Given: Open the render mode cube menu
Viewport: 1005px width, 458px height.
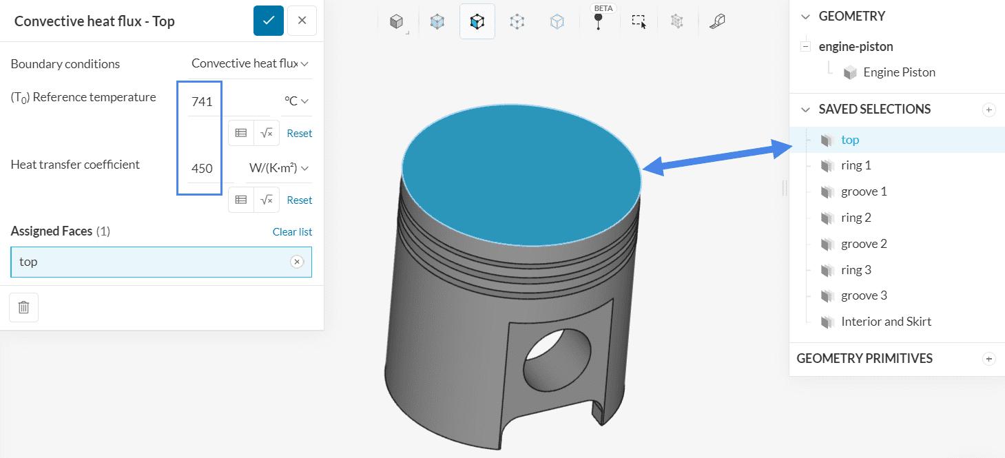Looking at the screenshot, I should [397, 22].
